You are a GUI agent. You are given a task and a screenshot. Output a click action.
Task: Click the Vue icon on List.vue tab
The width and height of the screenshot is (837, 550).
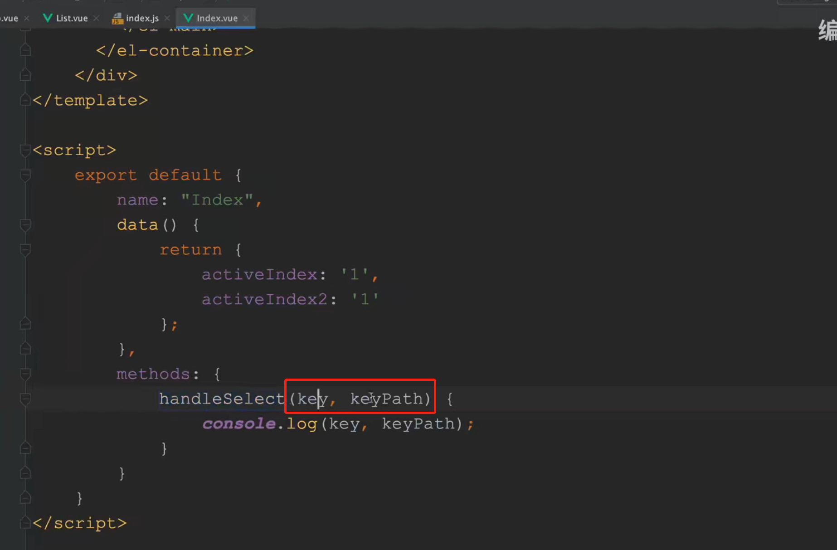47,18
